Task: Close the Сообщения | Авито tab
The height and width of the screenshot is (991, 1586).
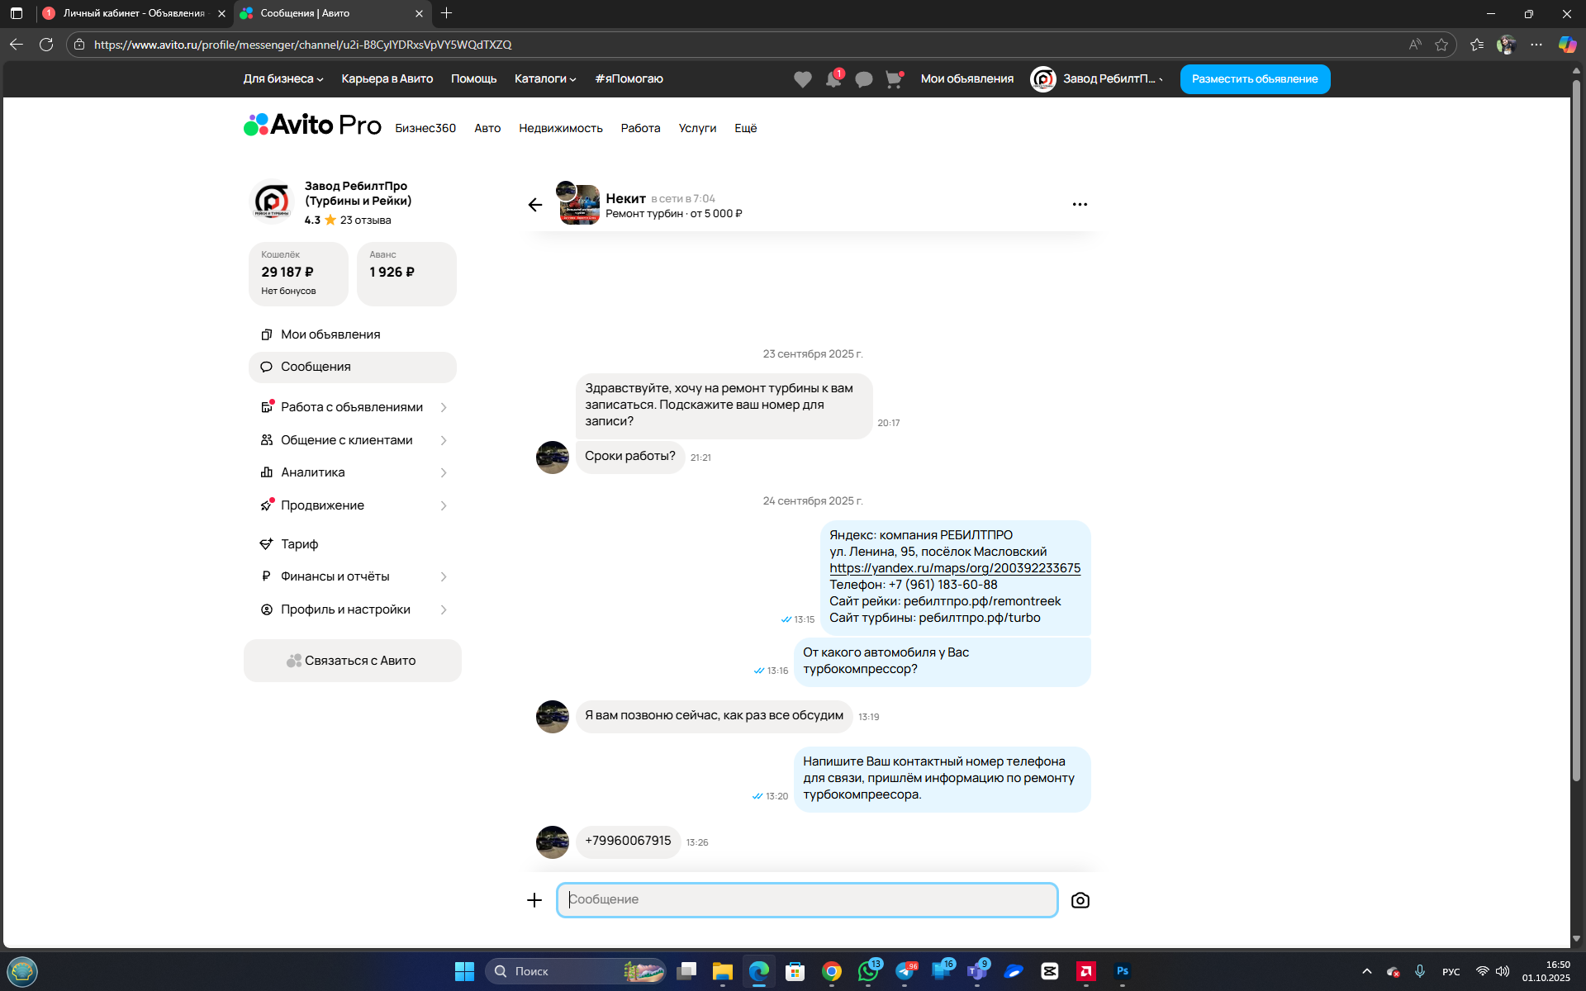Action: pos(419,13)
